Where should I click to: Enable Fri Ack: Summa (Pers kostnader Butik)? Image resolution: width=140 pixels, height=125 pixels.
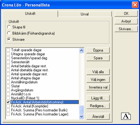coord(8,110)
